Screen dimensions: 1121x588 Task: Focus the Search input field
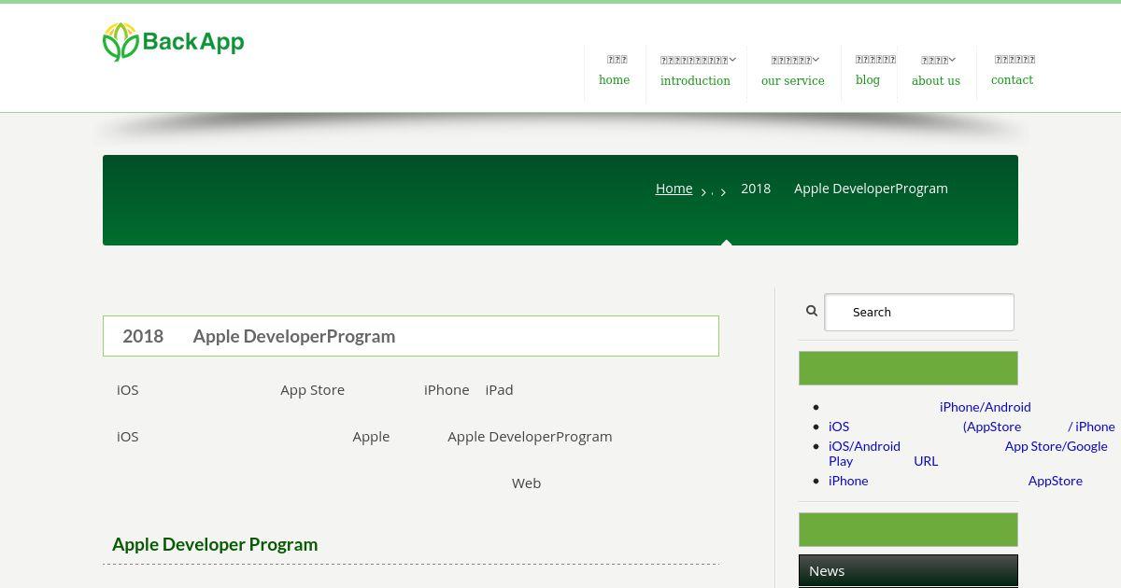click(919, 312)
